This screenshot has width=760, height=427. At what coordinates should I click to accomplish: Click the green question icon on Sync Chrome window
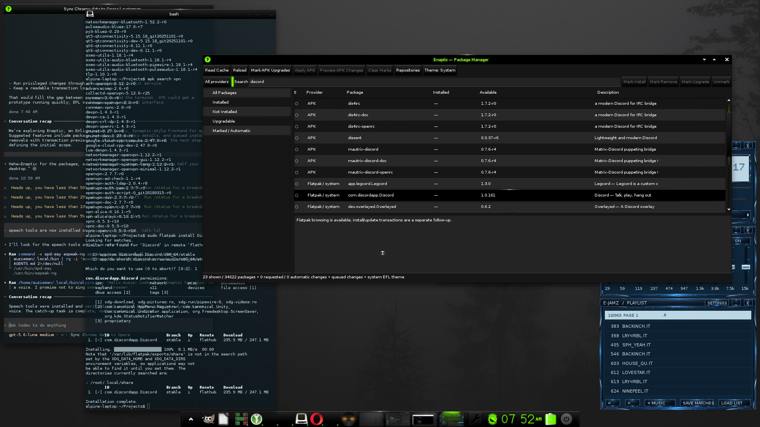[x=9, y=9]
